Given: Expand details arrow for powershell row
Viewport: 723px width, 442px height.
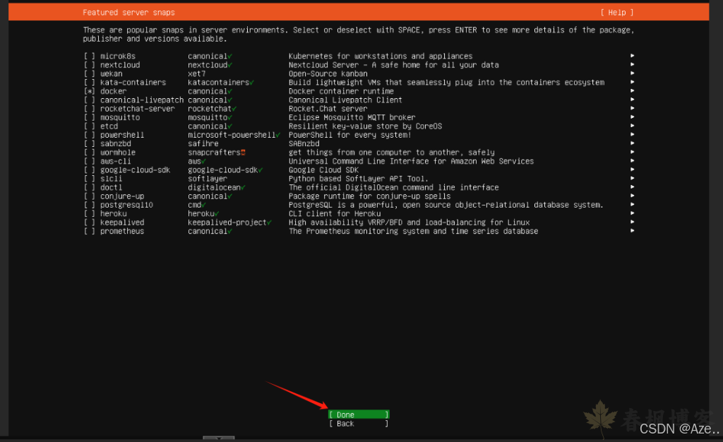Looking at the screenshot, I should pos(632,135).
